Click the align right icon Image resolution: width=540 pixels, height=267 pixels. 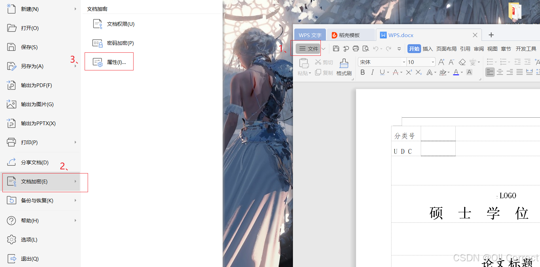coord(510,72)
